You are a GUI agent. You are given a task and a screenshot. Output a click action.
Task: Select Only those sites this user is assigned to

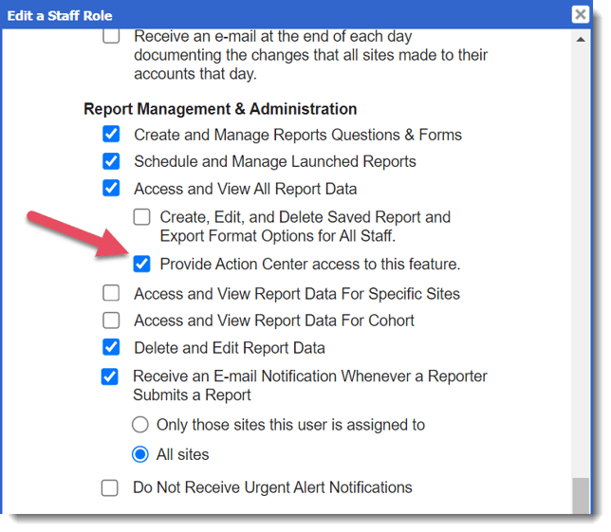coord(140,425)
